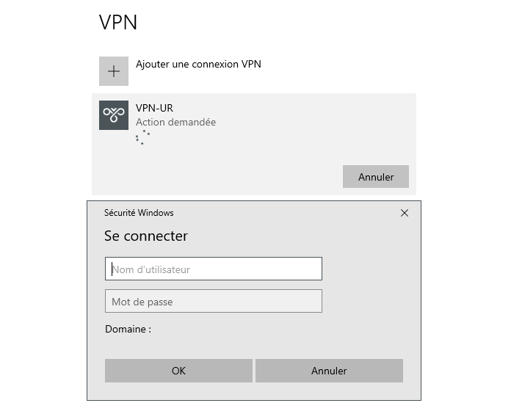This screenshot has width=511, height=414.
Task: Select the VPN-UR connection name
Action: tap(154, 108)
